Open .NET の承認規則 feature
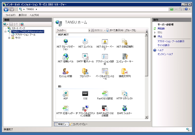The height and width of the screenshot is (135, 195). [x=125, y=43]
